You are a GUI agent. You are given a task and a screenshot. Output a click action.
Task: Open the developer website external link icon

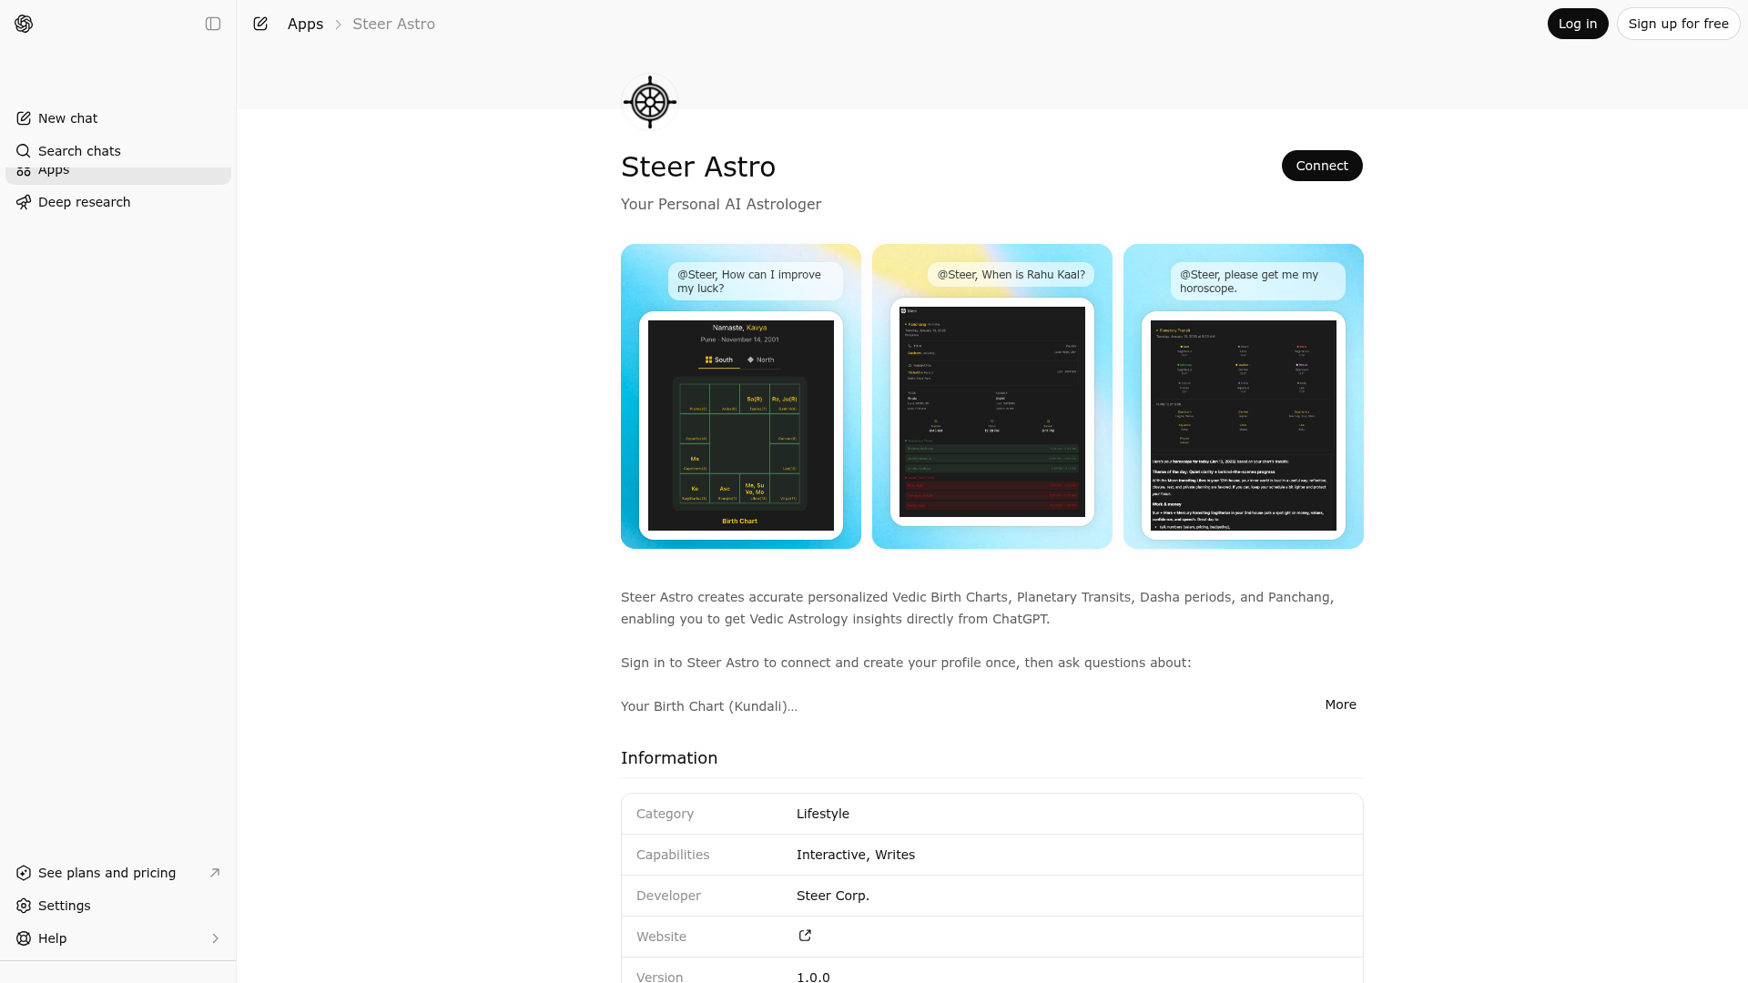tap(804, 935)
